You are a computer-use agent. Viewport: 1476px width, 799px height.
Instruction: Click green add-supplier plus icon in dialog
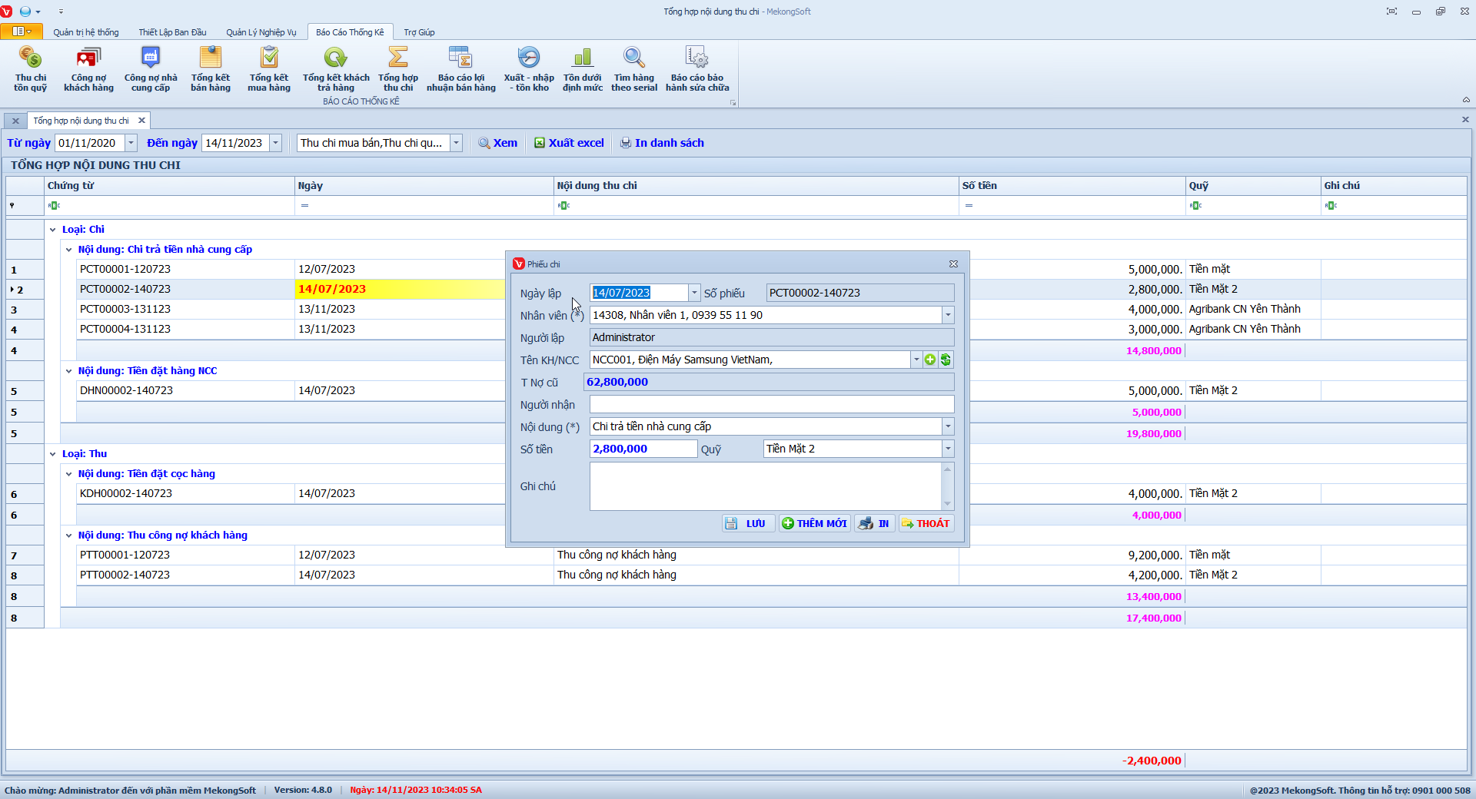930,360
